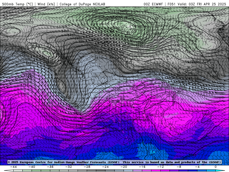Click the 5310 height contour label
229x172 pixels.
tap(116, 11)
